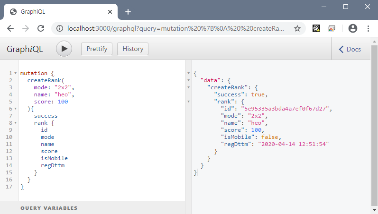Screen dimensions: 378x214
Task: Click the browser forward arrow
Action: (26, 28)
